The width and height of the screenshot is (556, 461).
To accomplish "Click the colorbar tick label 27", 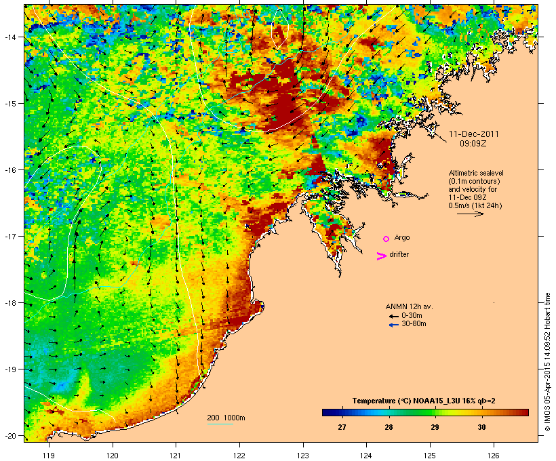I will tap(342, 427).
